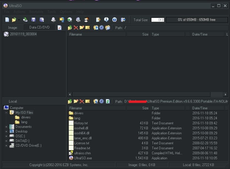Open the Data CD/DVD image type selector
This screenshot has height=169, width=230.
(39, 27)
